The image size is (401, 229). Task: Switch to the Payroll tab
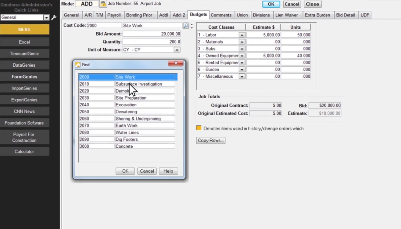coord(114,15)
